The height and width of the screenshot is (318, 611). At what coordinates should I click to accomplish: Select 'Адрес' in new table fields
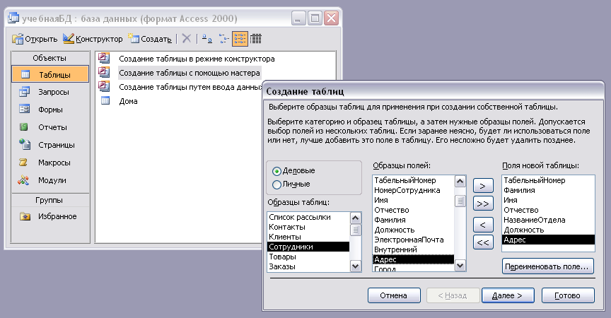548,240
